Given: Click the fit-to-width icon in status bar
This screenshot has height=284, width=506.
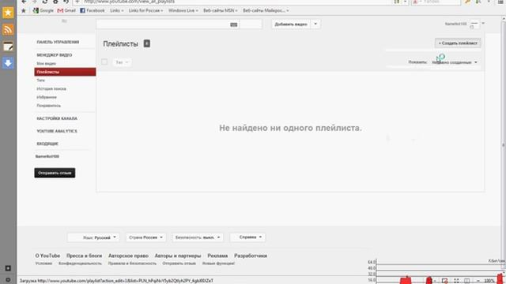Looking at the screenshot, I should tap(456, 281).
